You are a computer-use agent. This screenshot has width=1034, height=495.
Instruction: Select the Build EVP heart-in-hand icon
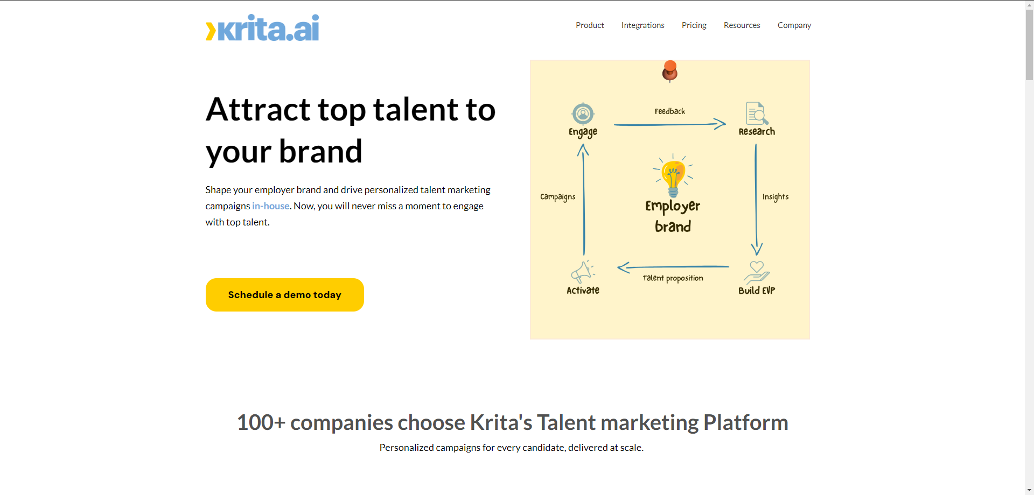[x=756, y=272]
